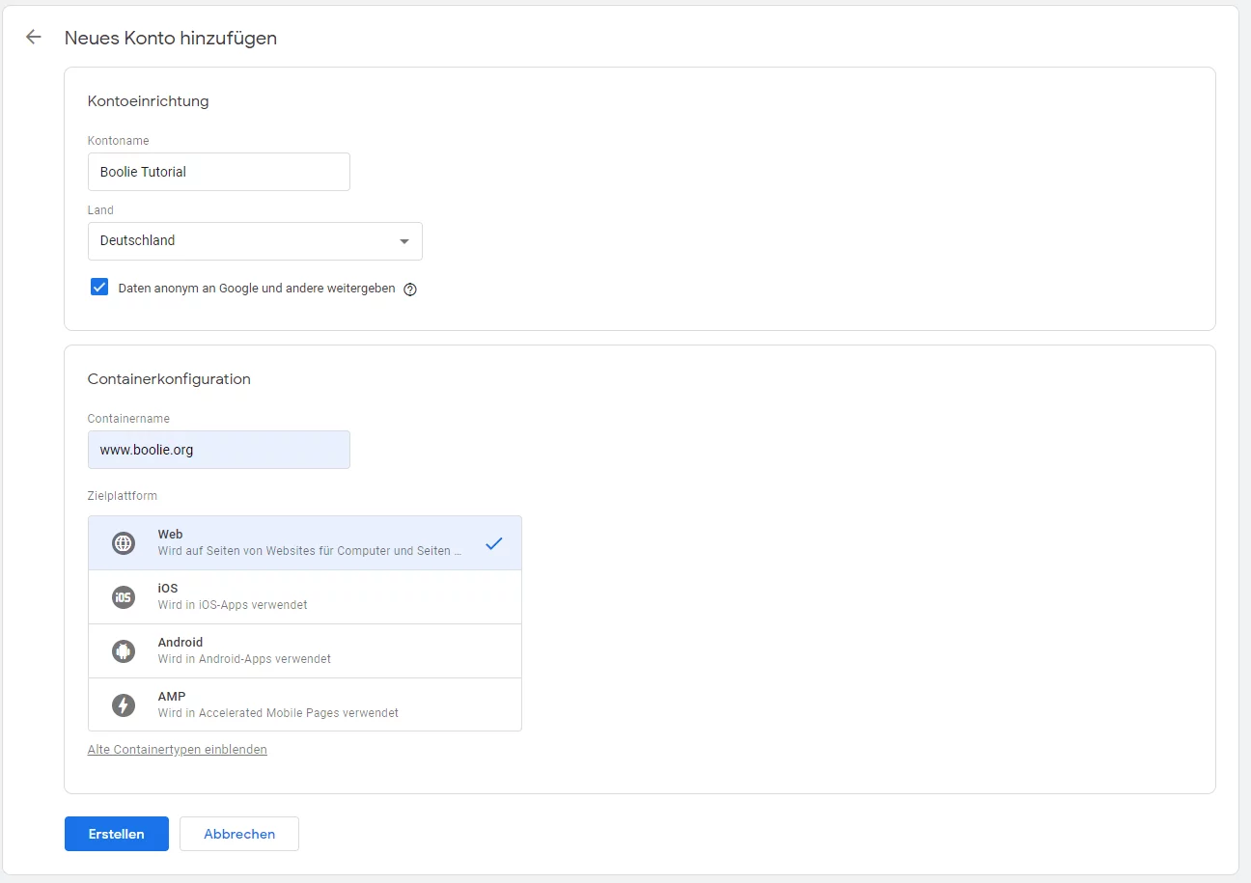Viewport: 1251px width, 883px height.
Task: Click the blue checkmark on Web row
Action: (x=494, y=543)
